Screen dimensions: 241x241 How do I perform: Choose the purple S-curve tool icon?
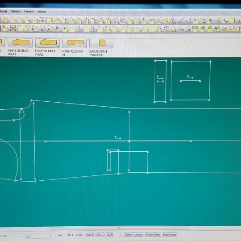174,21
